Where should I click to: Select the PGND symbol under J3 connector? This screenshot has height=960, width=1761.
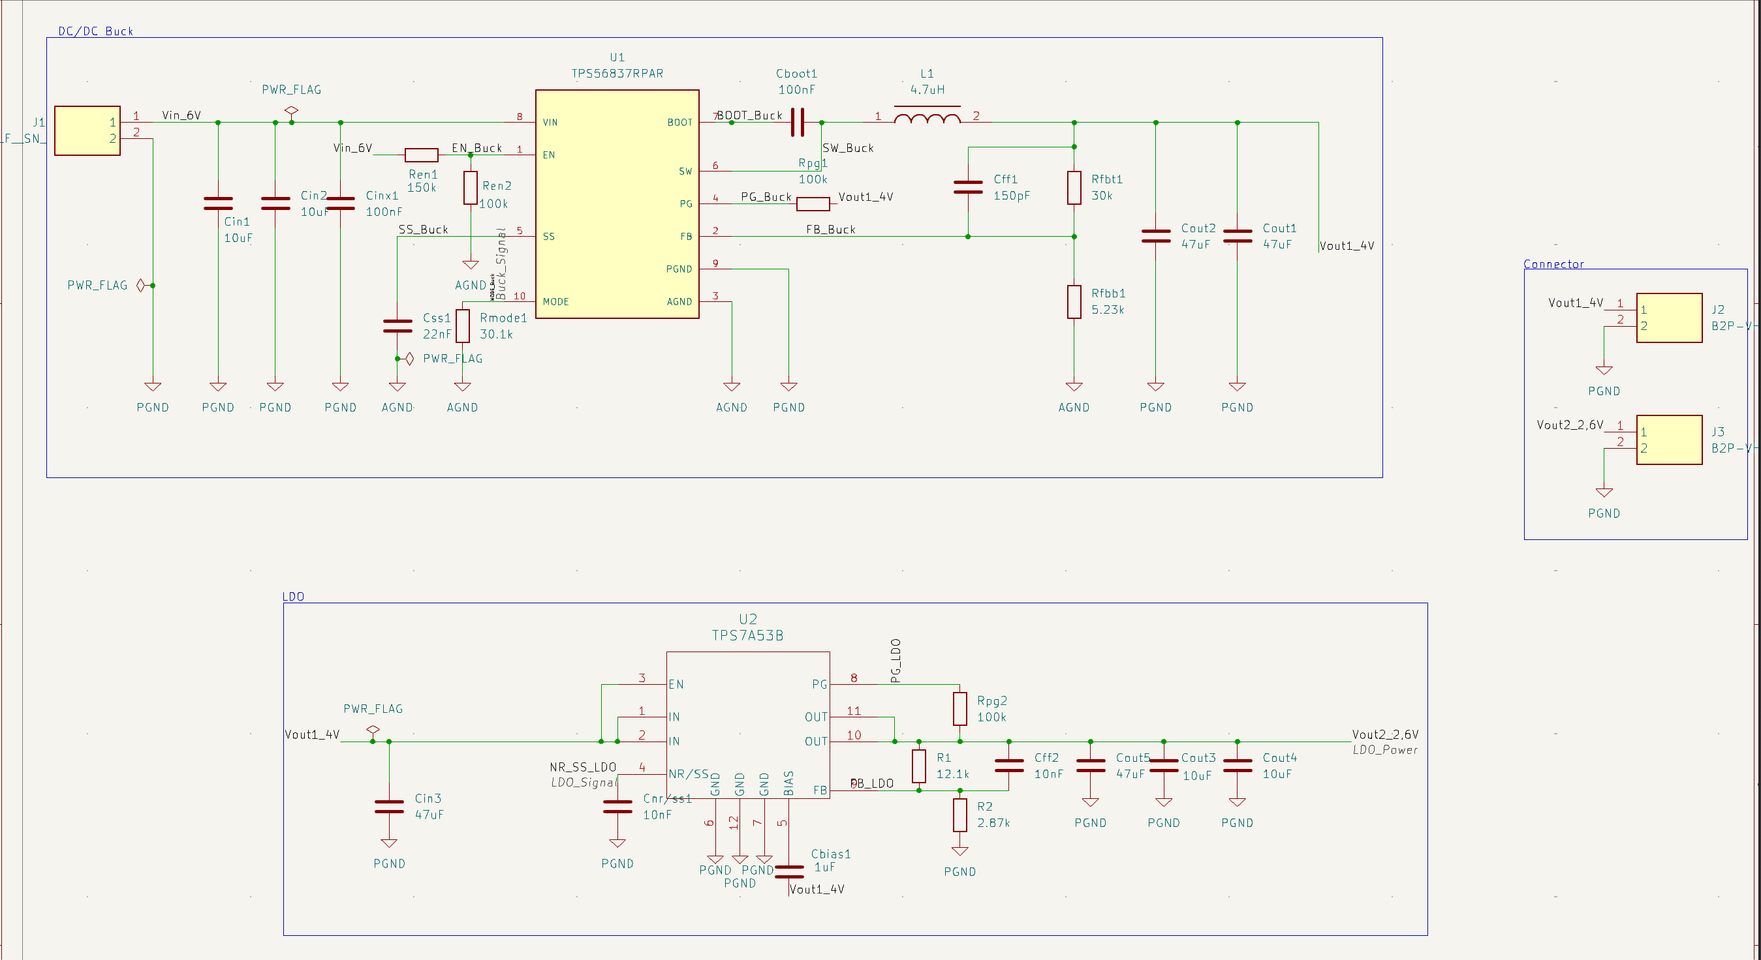1604,492
